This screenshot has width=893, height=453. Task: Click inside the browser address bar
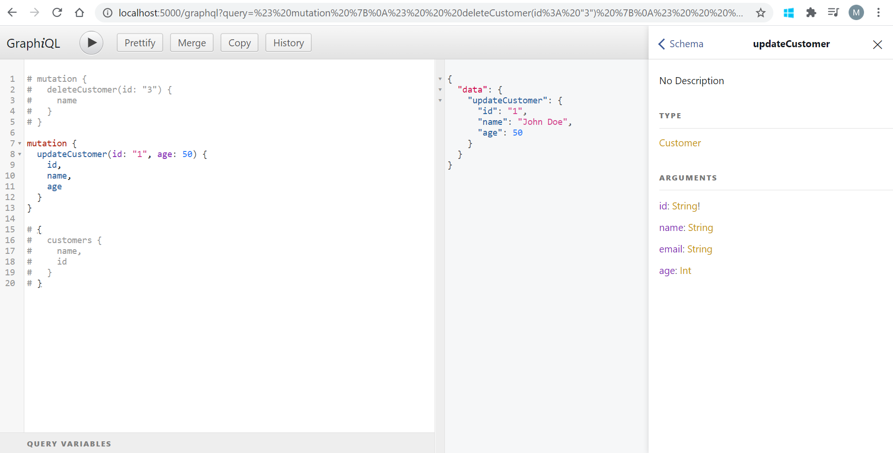pyautogui.click(x=327, y=13)
